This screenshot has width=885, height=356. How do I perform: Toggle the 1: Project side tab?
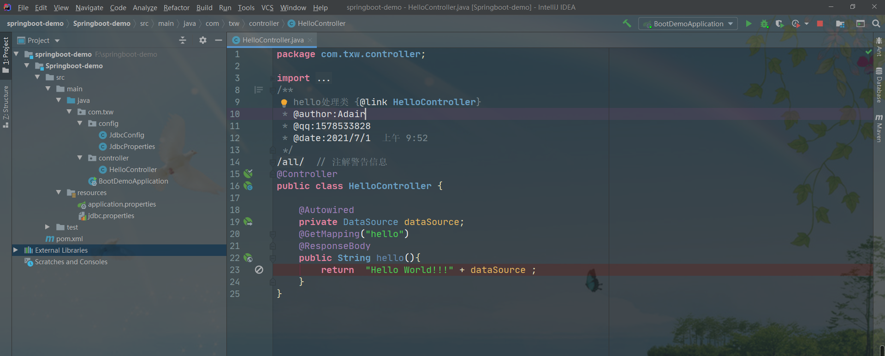coord(6,55)
